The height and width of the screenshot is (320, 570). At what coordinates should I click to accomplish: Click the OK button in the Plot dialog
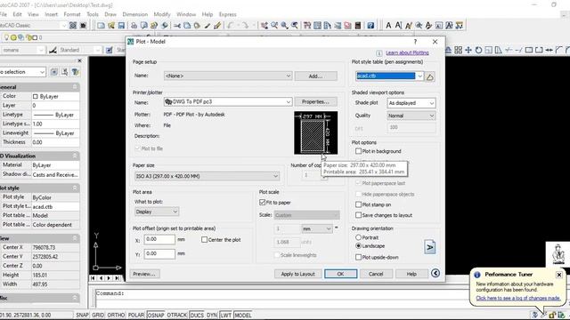(340, 274)
